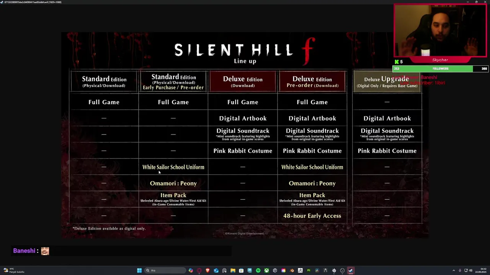The width and height of the screenshot is (490, 275).
Task: Open the microphone tray icon
Action: pos(460,270)
